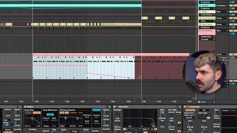Open the Clean circuit type dropdown
Screen dimensions: 237x133
pyautogui.click(x=146, y=129)
